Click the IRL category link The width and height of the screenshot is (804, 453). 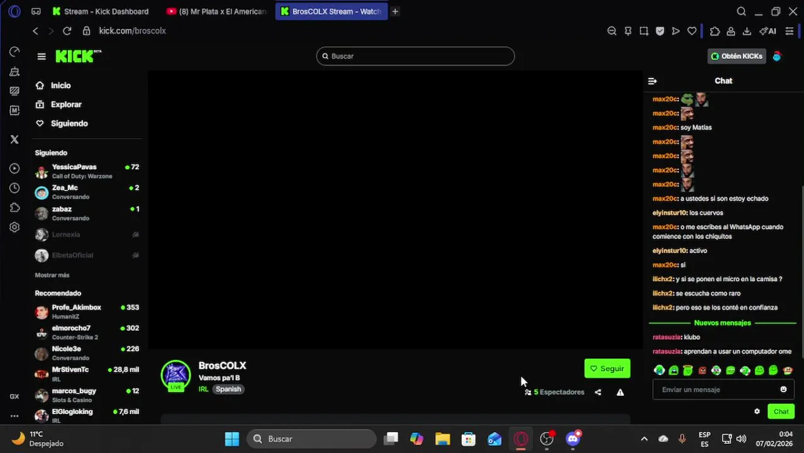click(x=203, y=389)
